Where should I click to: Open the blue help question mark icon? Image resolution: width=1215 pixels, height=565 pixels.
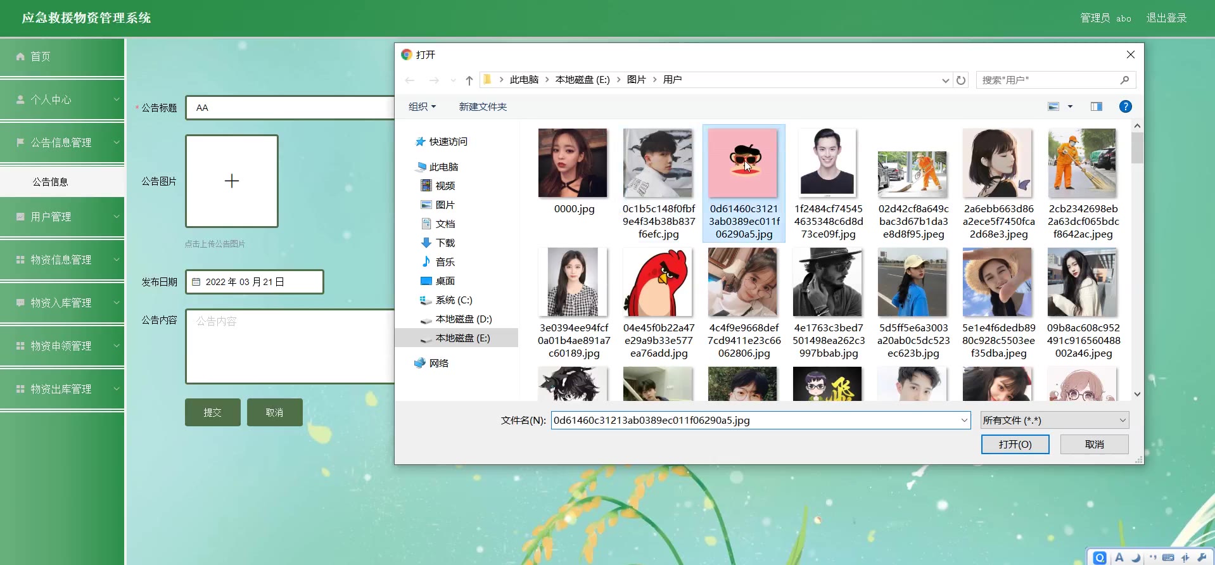coord(1125,107)
